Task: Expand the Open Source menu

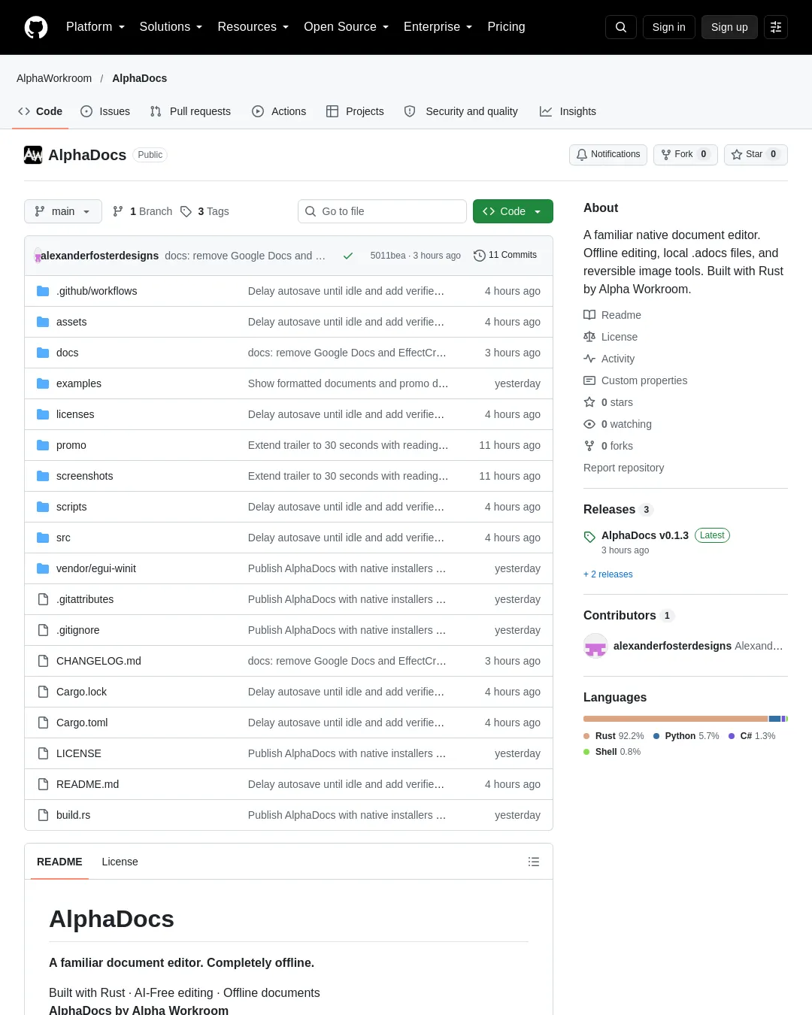Action: pos(347,27)
